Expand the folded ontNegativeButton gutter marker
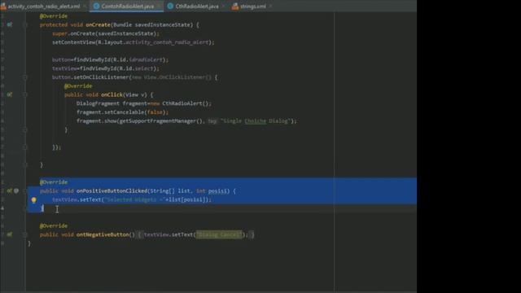 click(x=25, y=234)
